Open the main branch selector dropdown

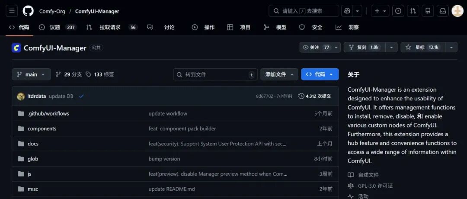(x=31, y=74)
